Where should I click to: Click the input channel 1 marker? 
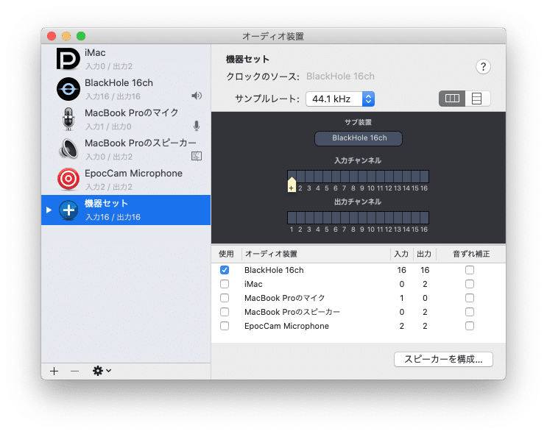click(x=292, y=185)
